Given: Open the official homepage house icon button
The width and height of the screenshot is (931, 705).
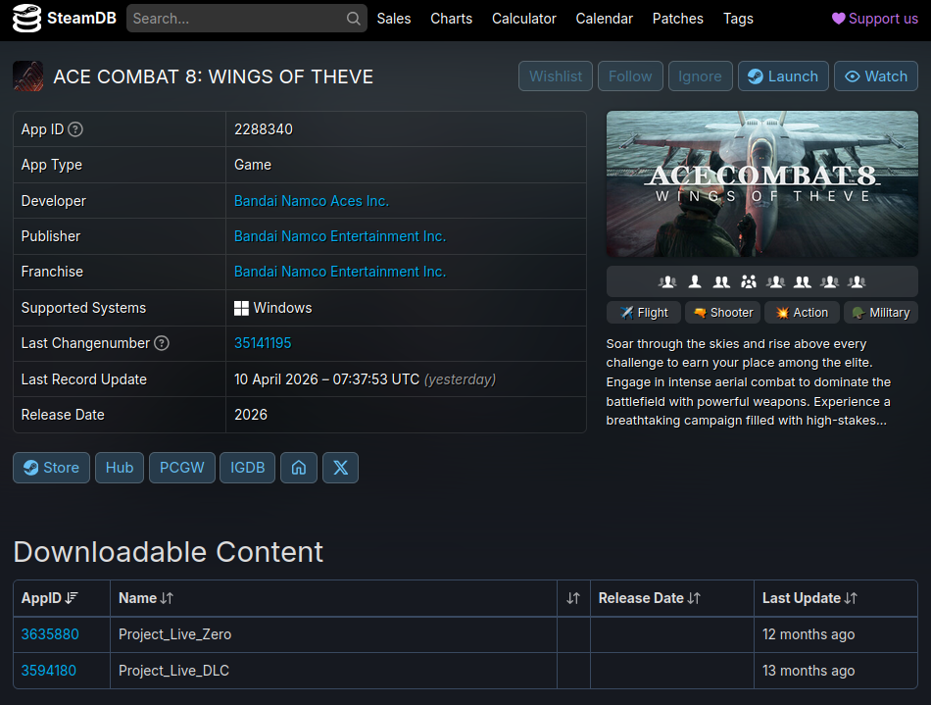Looking at the screenshot, I should click(299, 468).
